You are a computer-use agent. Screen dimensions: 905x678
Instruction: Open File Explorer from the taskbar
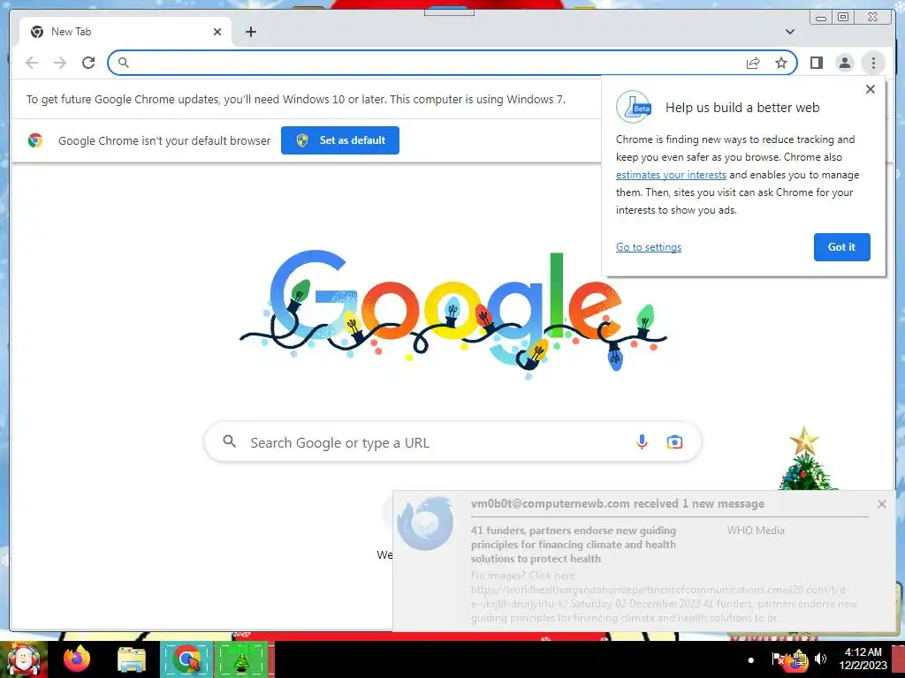pos(132,659)
